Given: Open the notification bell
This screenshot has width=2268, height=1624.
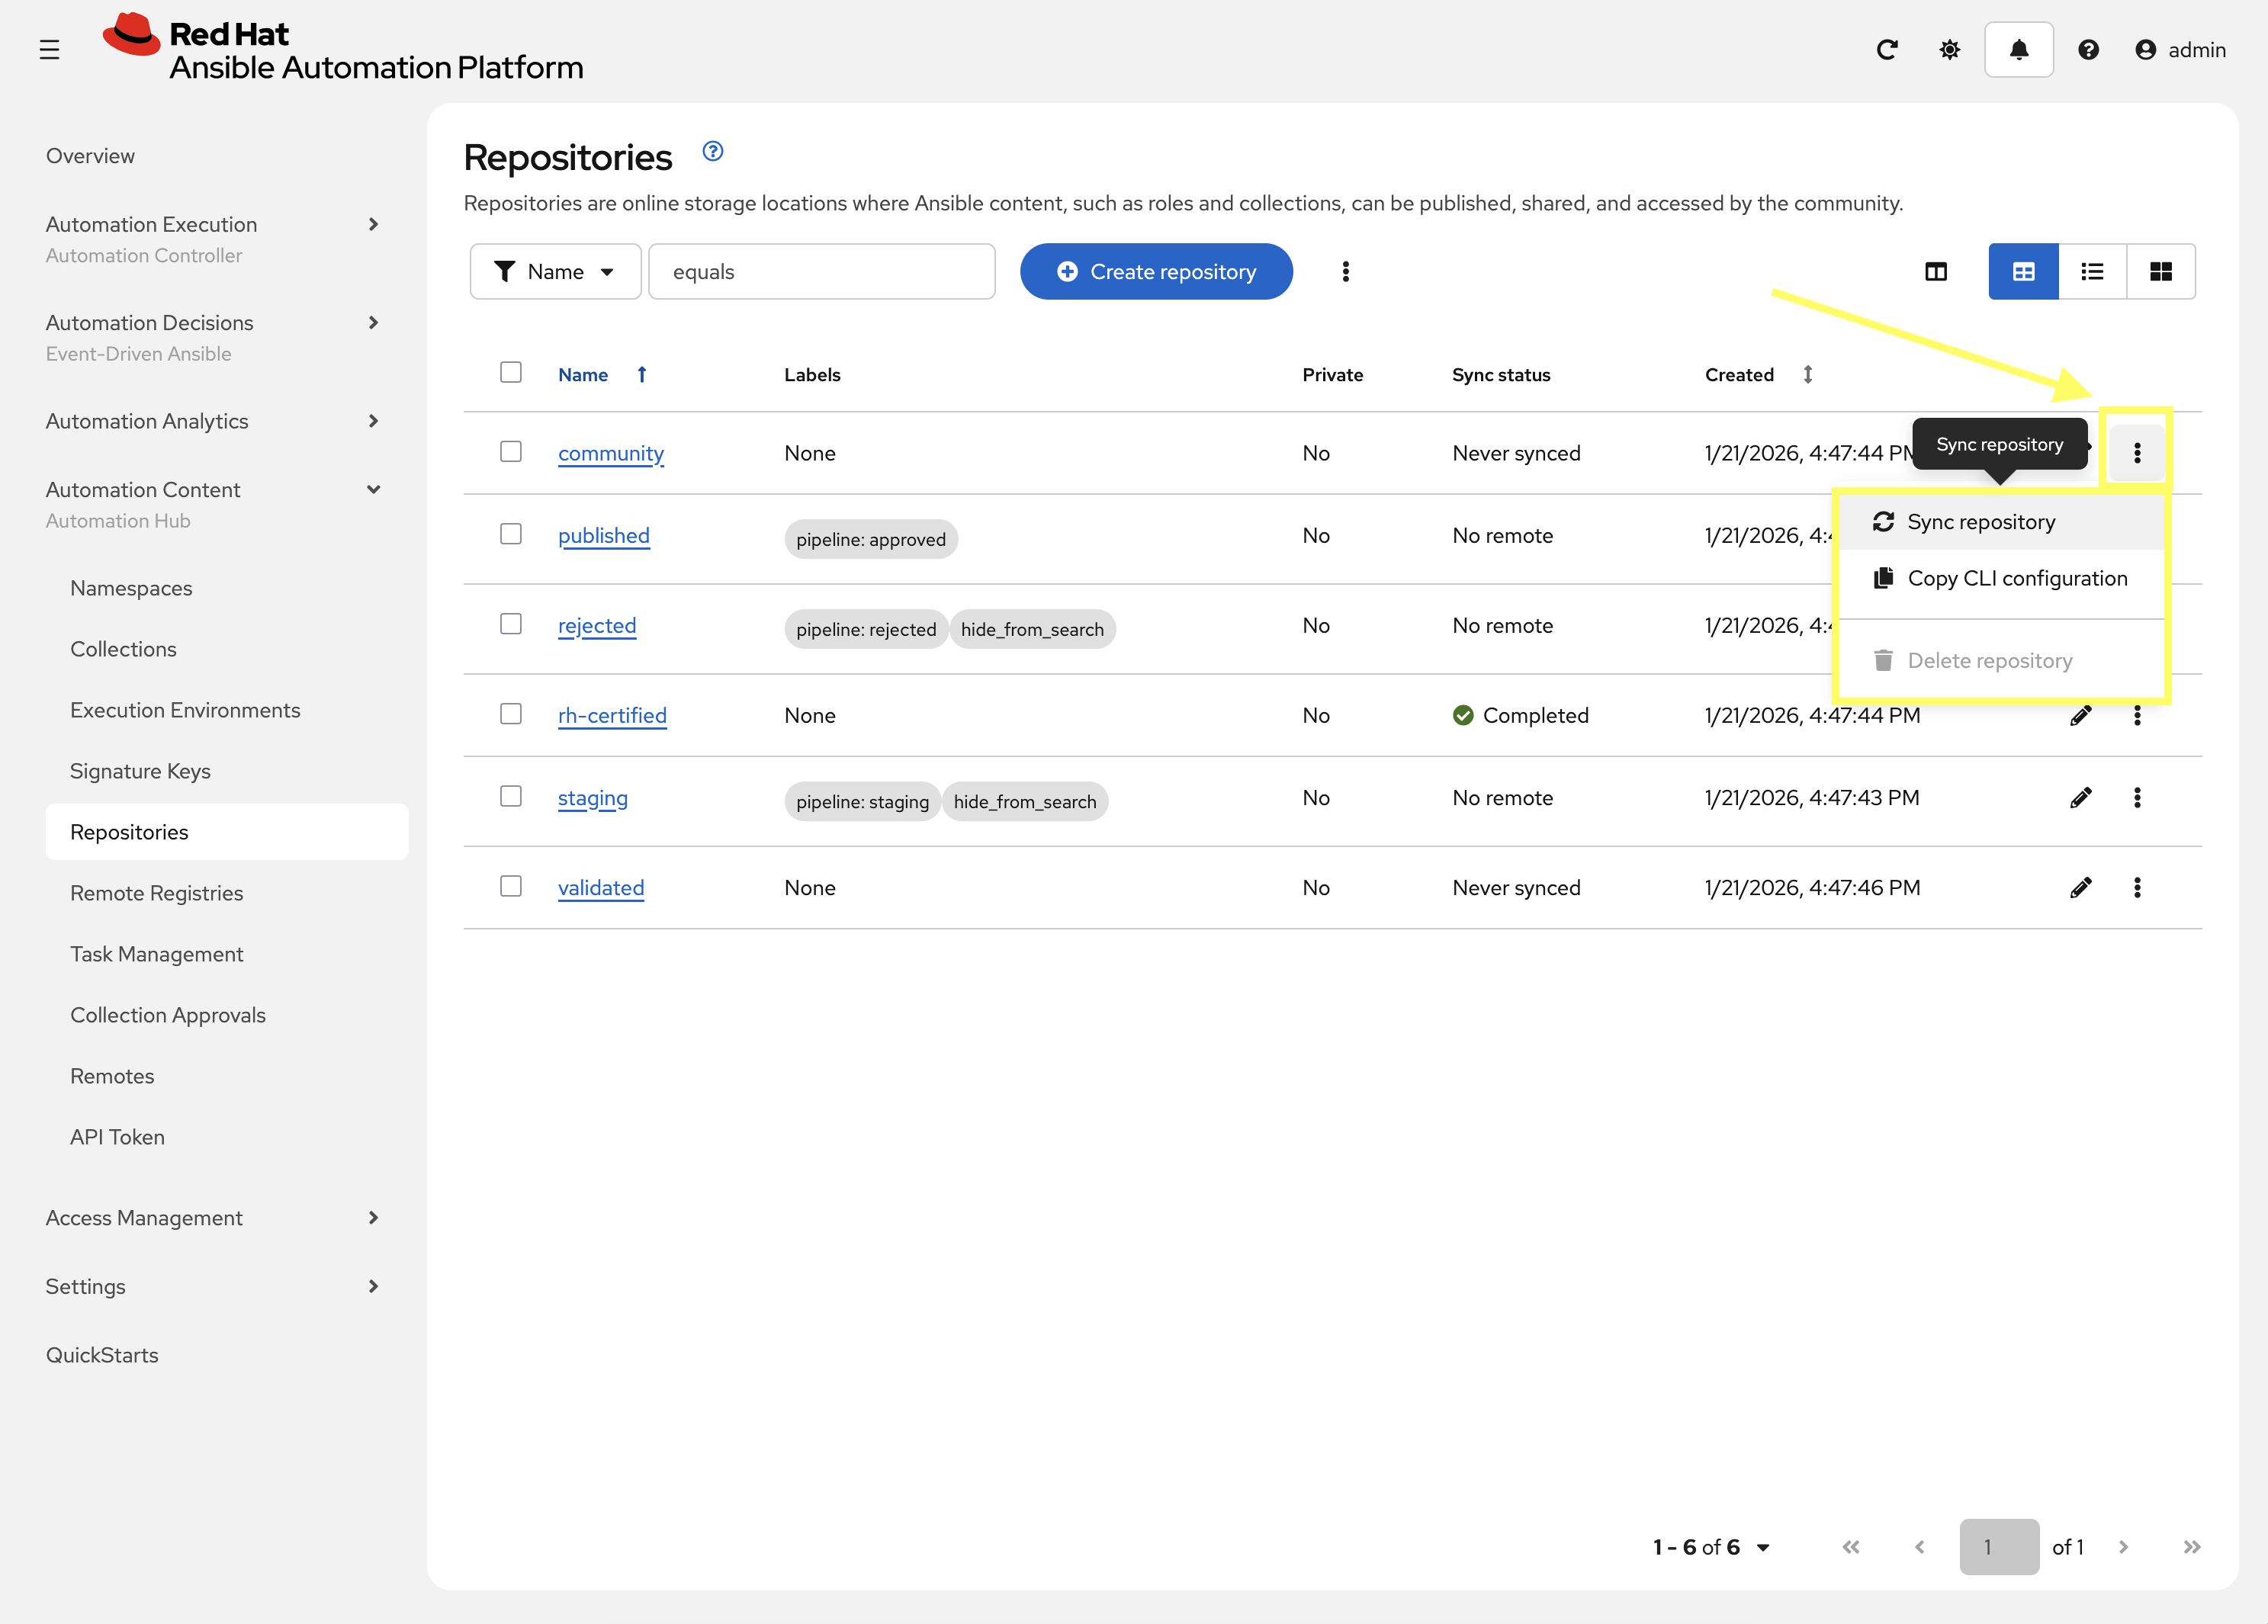Looking at the screenshot, I should 2018,49.
